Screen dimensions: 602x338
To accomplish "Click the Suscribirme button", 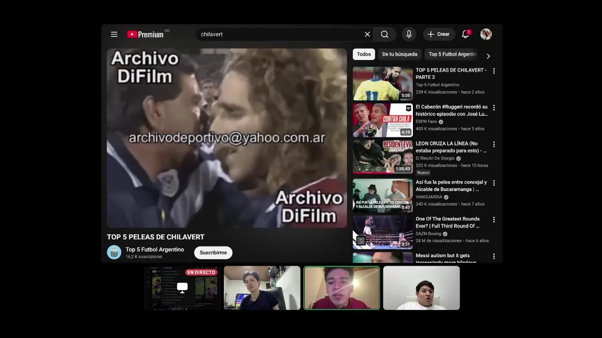I will pyautogui.click(x=213, y=253).
